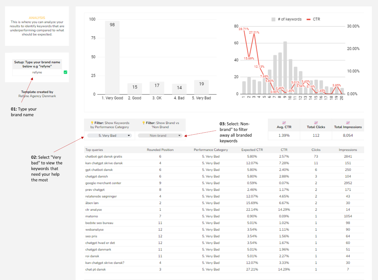Click Expected CTR value 27.21% in table
Screen dimensions: 378x280
252,269
